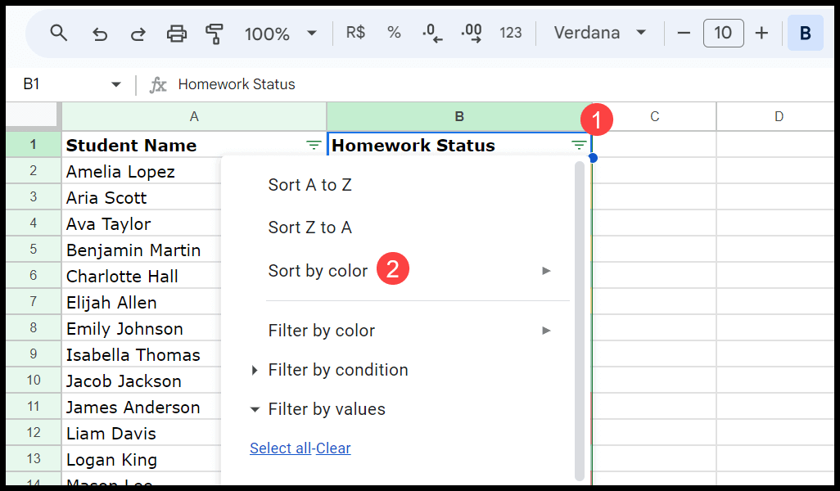Click the search magnifier icon in toolbar

58,34
